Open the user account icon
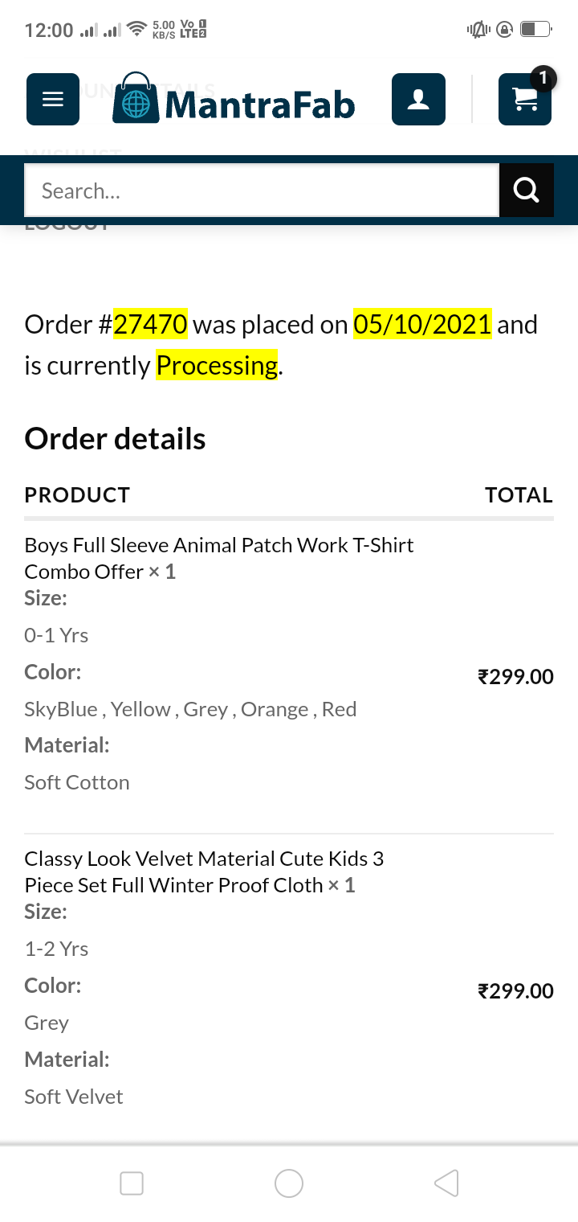Viewport: 578px width, 1222px height. pyautogui.click(x=418, y=100)
